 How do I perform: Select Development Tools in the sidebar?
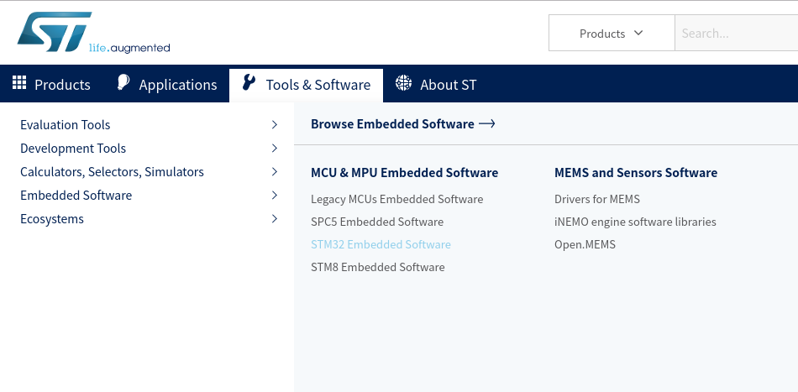point(73,148)
